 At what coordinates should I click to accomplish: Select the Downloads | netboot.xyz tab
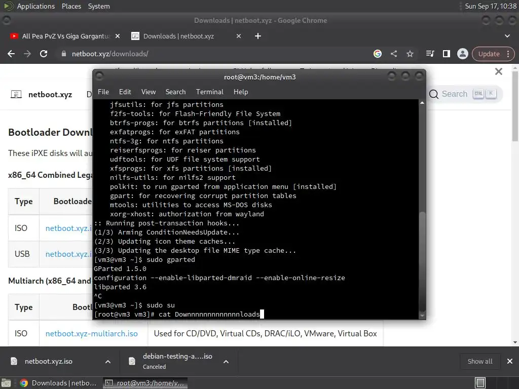(179, 36)
